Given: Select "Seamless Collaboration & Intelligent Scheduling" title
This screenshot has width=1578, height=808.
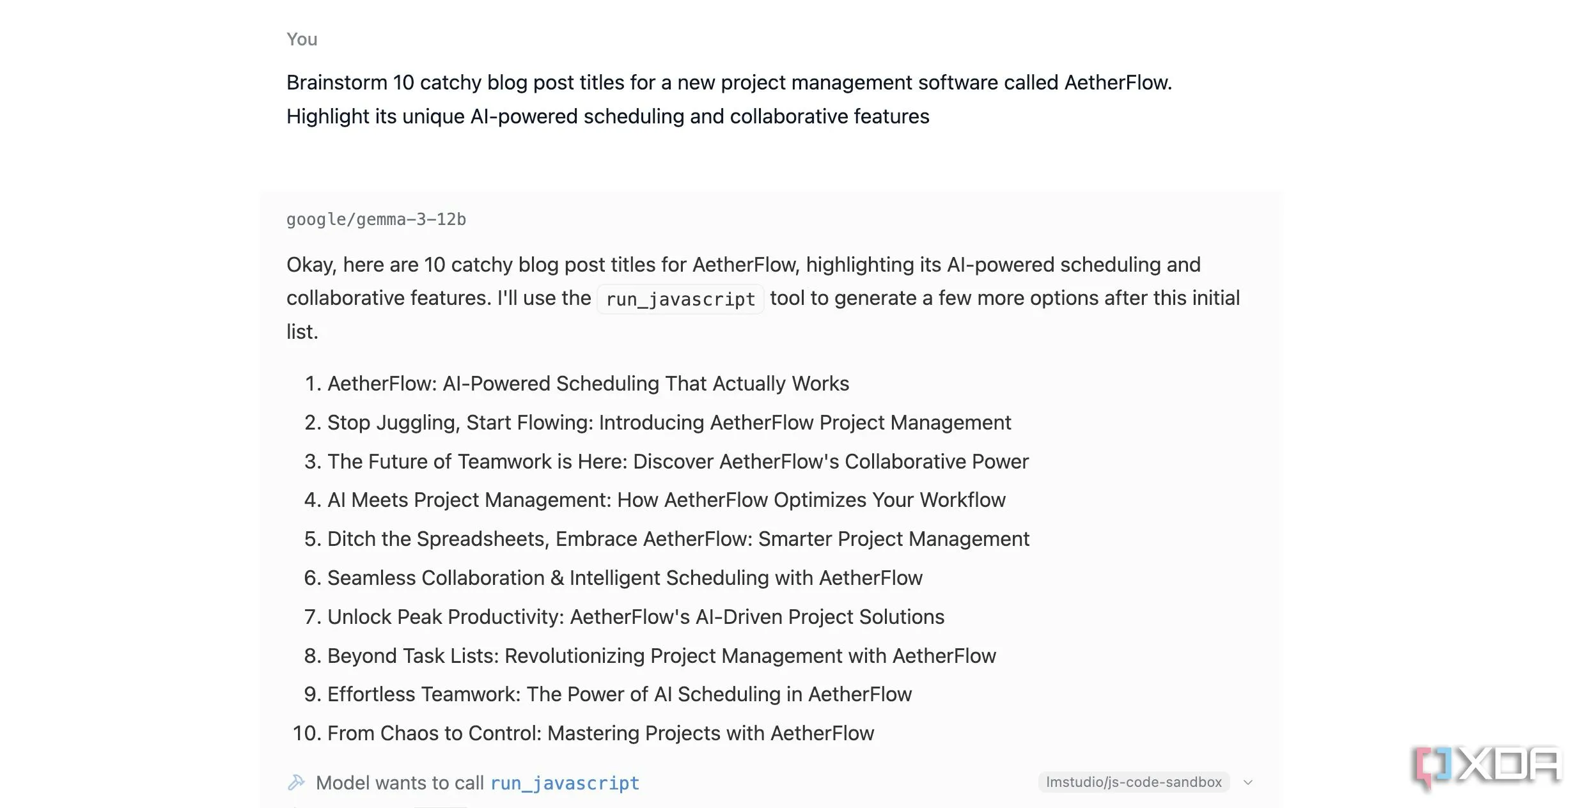Looking at the screenshot, I should [625, 578].
